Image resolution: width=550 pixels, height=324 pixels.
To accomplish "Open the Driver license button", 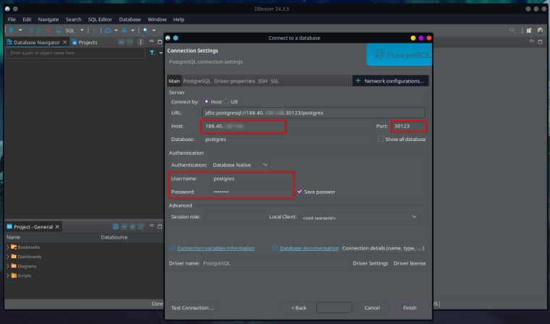I will tap(410, 263).
